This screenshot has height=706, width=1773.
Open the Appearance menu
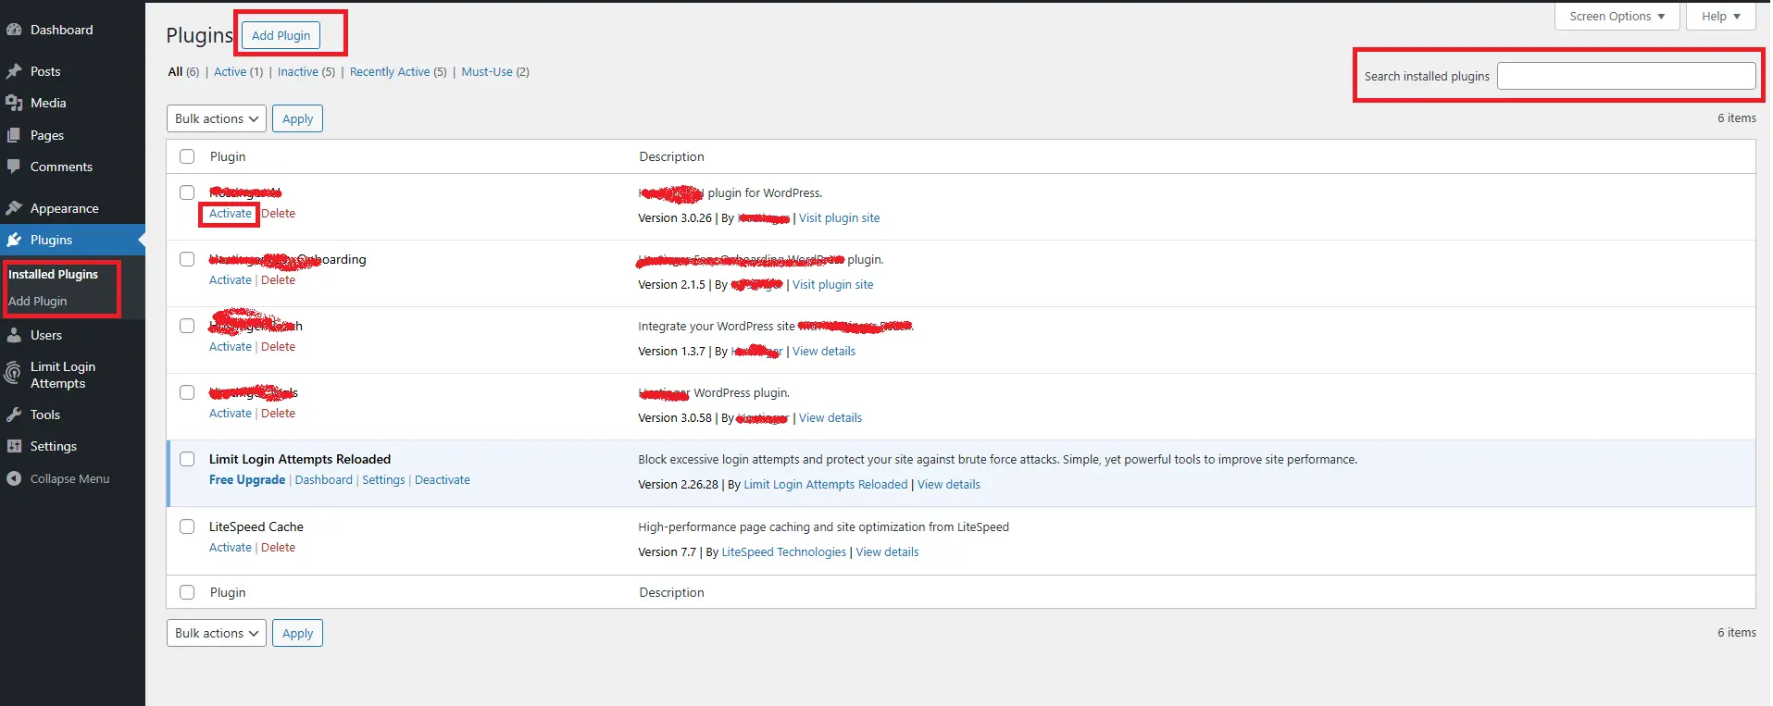[x=64, y=208]
